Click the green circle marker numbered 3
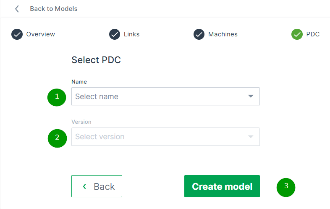 tap(286, 187)
